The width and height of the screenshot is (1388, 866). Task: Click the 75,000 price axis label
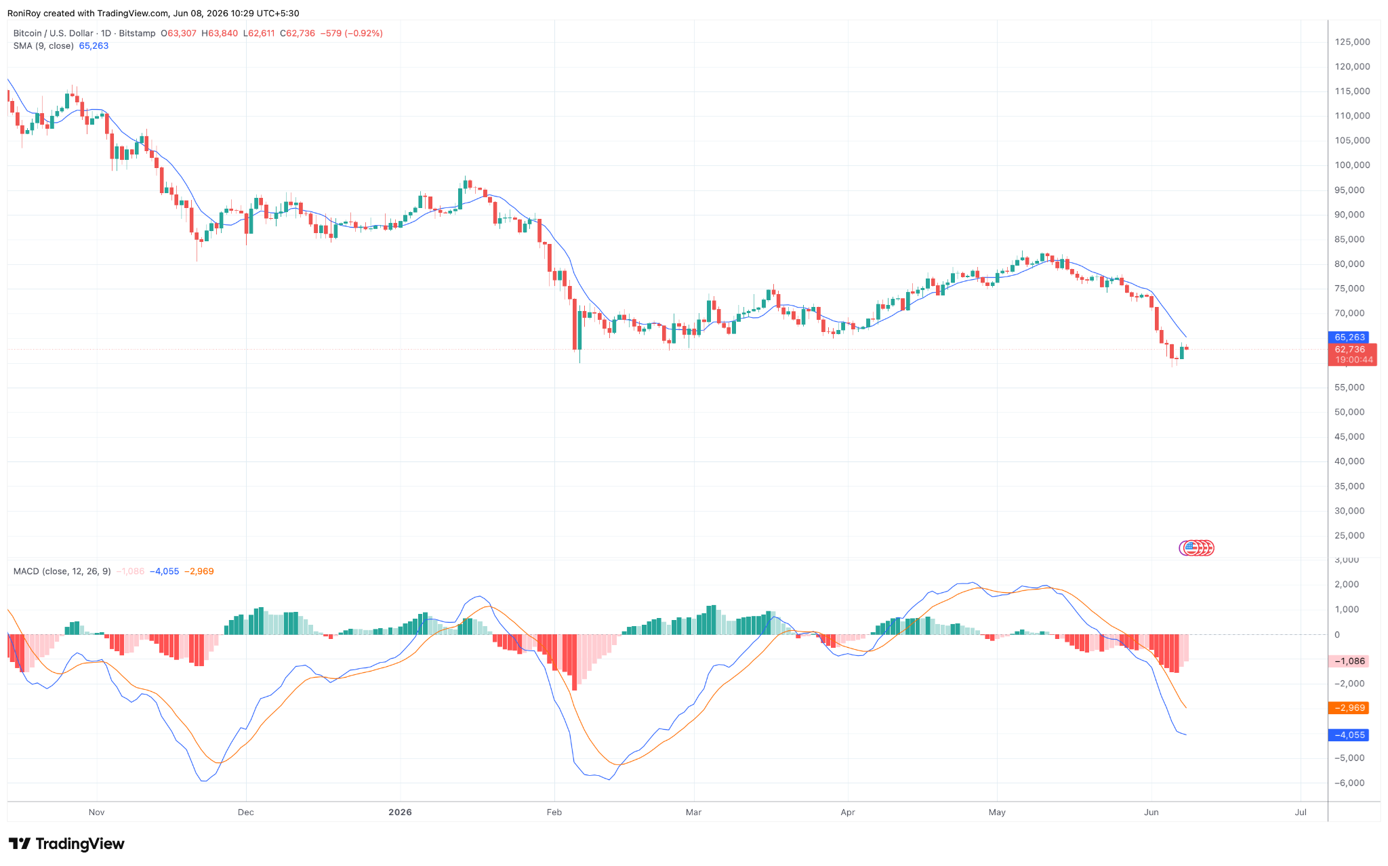point(1349,289)
